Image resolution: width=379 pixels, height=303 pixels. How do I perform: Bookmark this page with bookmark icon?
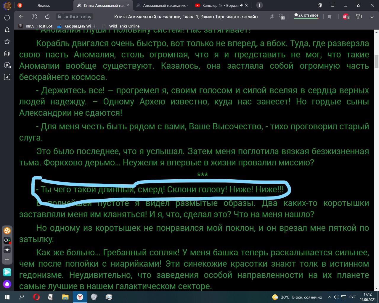click(329, 17)
